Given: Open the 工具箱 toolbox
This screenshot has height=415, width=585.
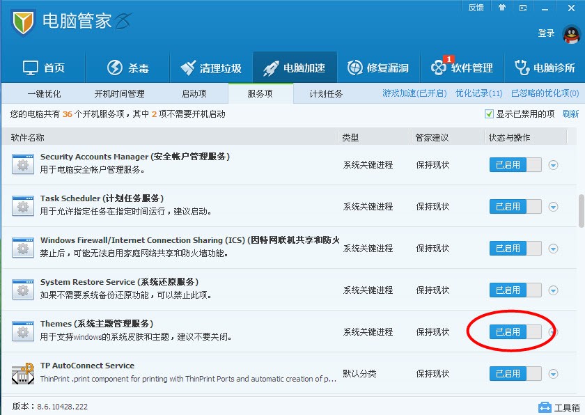Looking at the screenshot, I should [559, 407].
